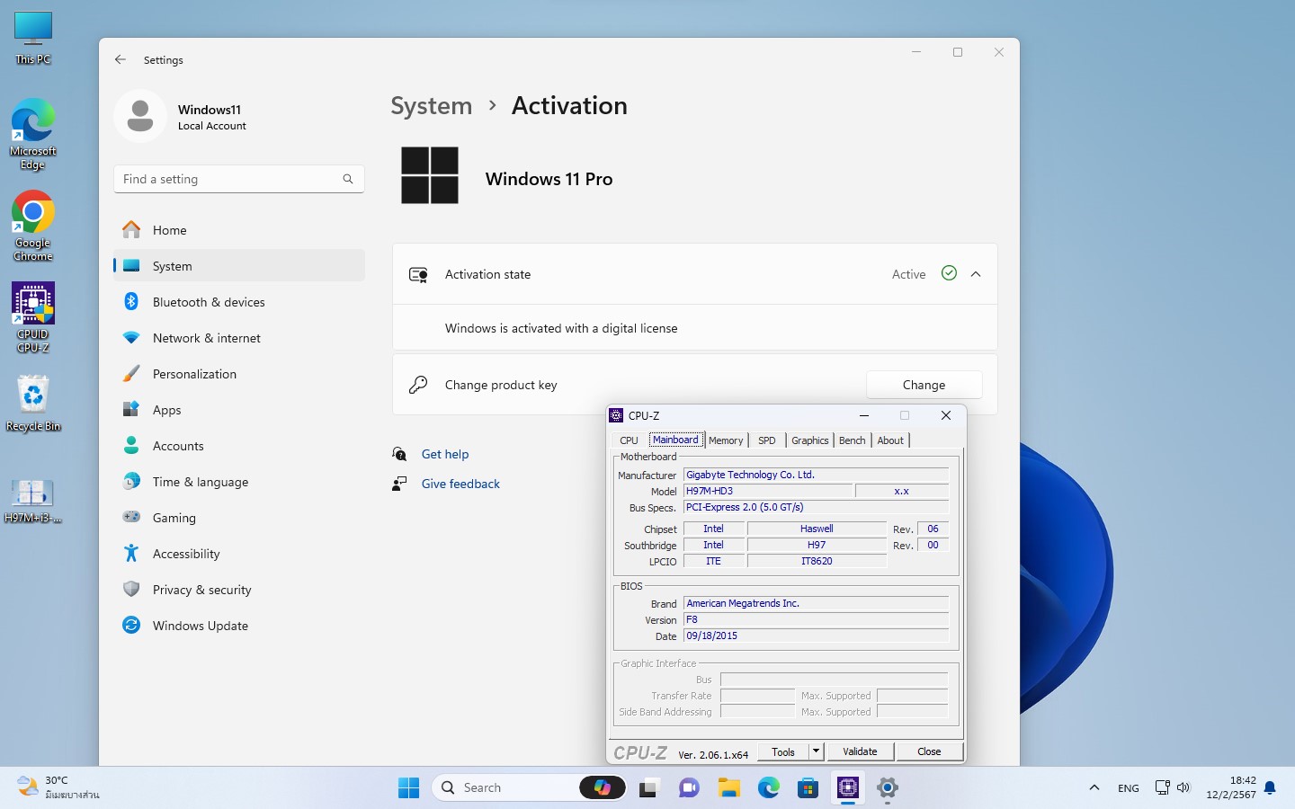Open Microsoft Edge from taskbar
1295x809 pixels.
point(768,788)
